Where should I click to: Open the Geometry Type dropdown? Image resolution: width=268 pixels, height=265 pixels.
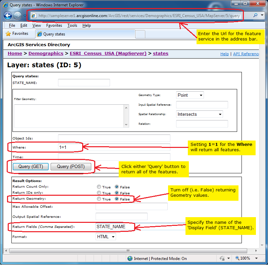(190, 95)
